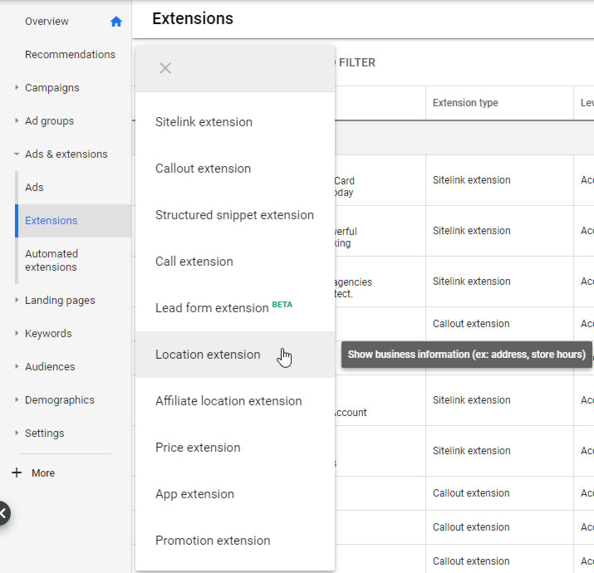Expand the Ad groups section
This screenshot has height=573, width=594.
(17, 120)
